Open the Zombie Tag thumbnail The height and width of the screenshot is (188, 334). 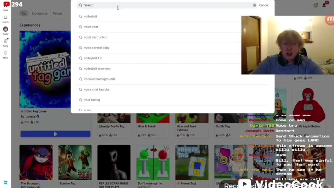75,162
